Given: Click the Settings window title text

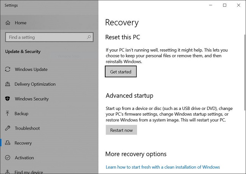Looking at the screenshot, I should (x=11, y=5).
